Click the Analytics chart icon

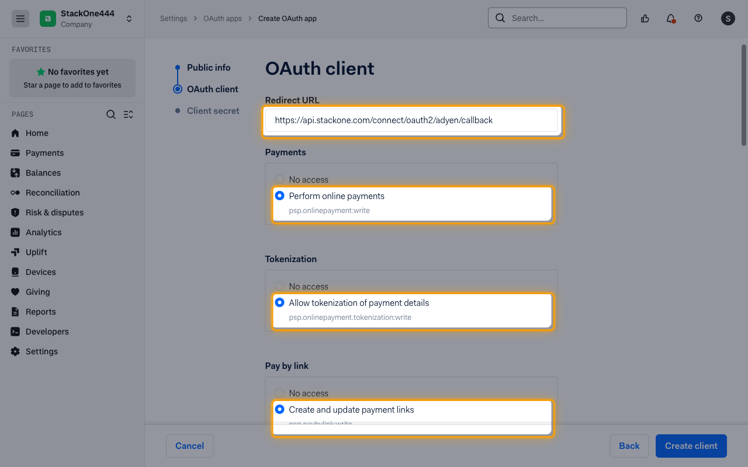click(x=15, y=232)
